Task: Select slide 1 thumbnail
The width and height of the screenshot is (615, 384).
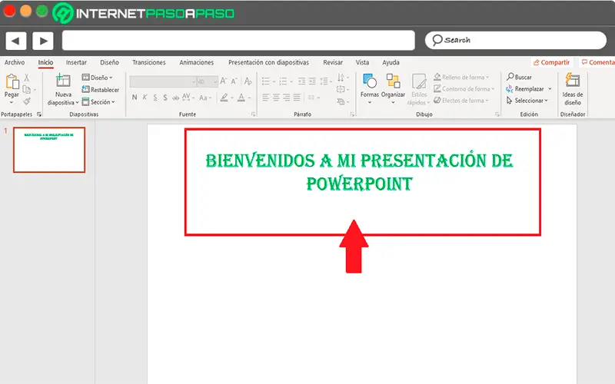Action: [49, 150]
